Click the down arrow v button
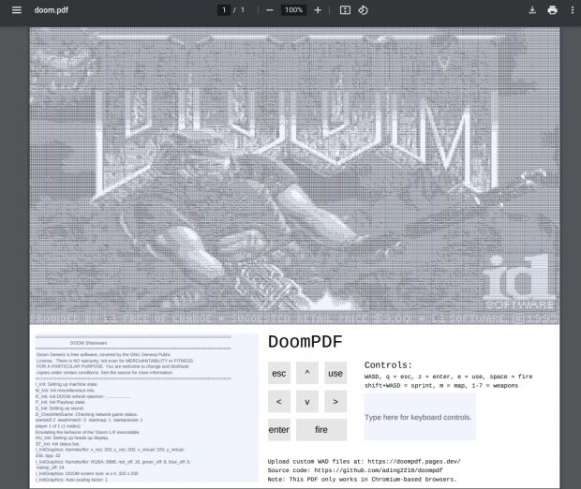The image size is (581, 489). 307,401
